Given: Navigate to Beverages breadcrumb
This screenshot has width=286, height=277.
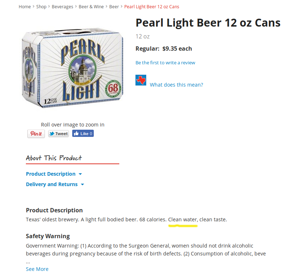Looking at the screenshot, I should point(63,7).
